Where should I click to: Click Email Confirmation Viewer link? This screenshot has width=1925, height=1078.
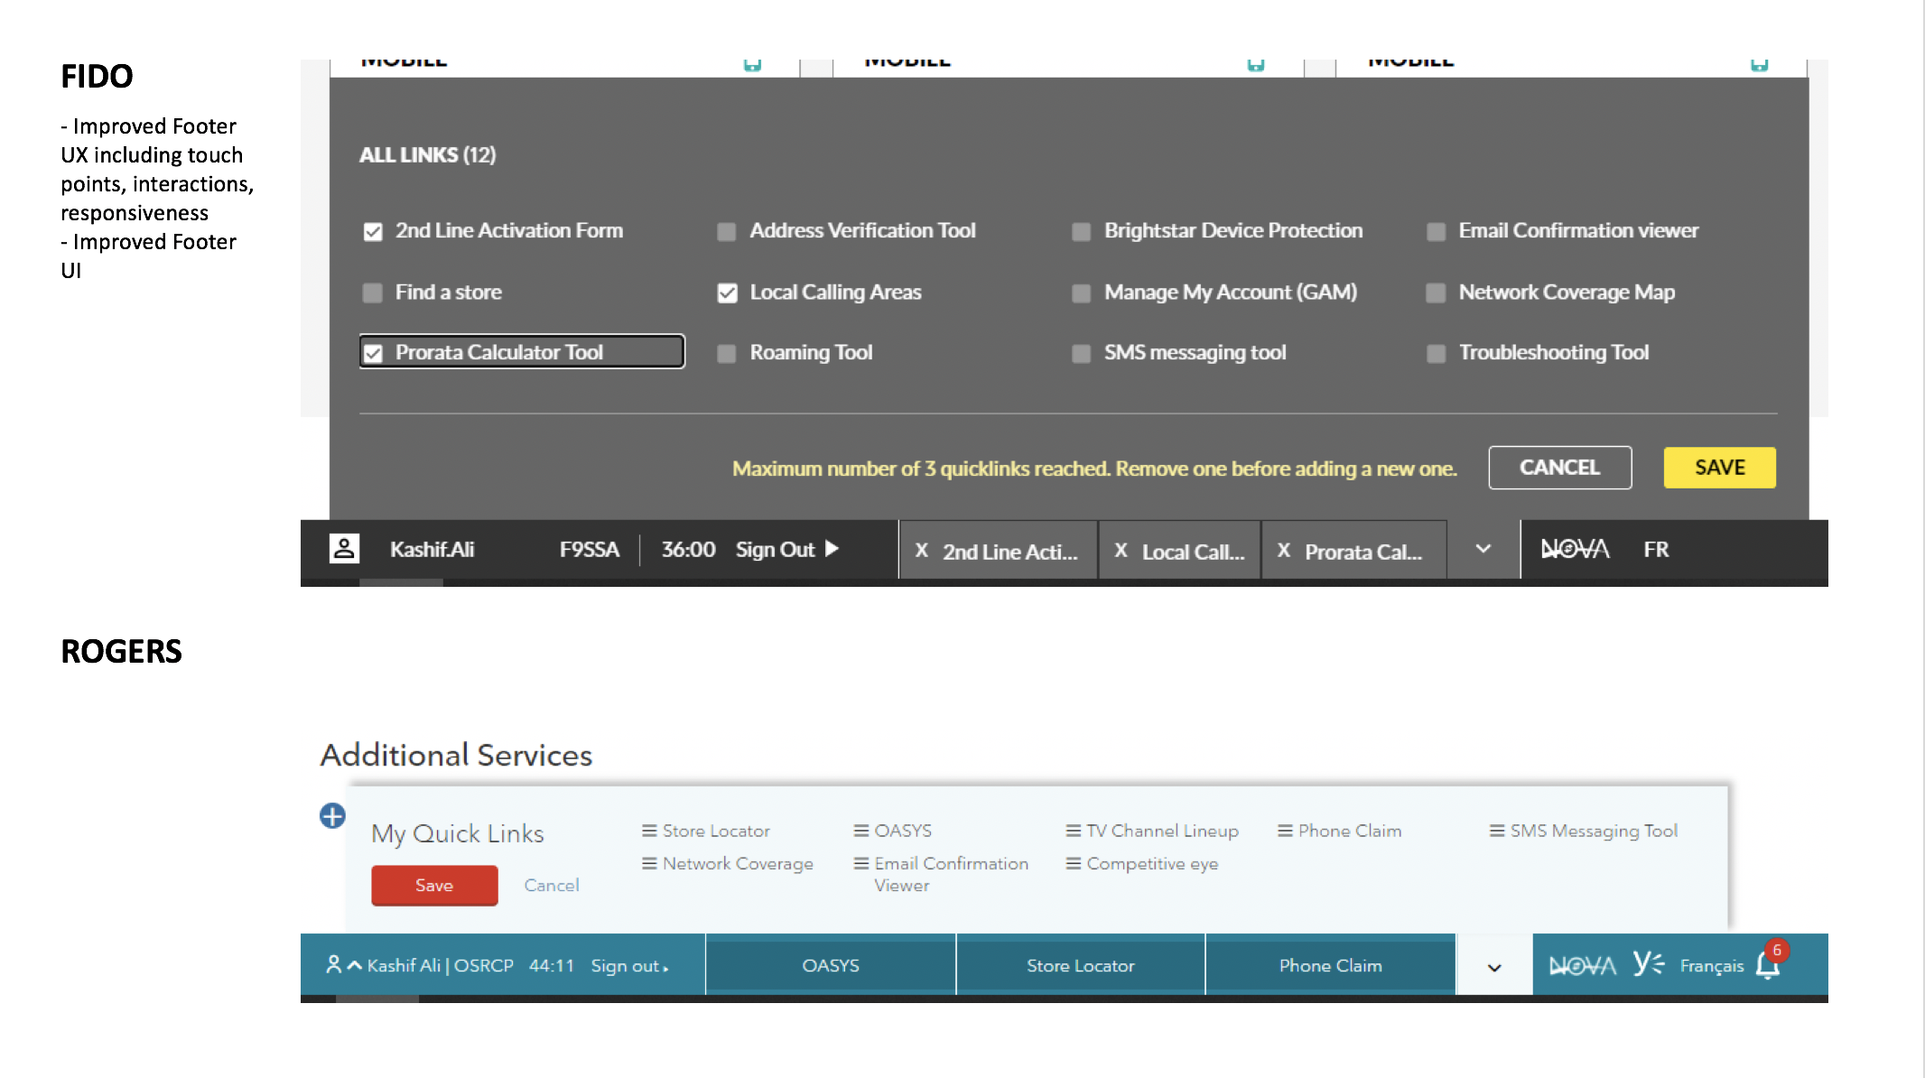tap(951, 875)
